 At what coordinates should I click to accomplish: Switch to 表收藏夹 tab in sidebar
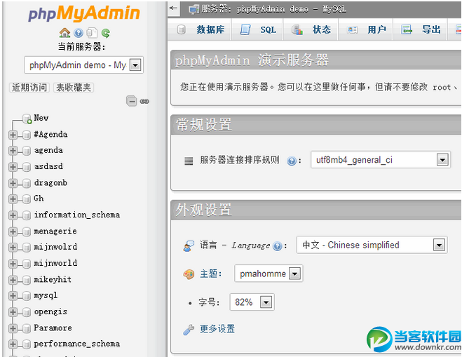click(x=74, y=88)
